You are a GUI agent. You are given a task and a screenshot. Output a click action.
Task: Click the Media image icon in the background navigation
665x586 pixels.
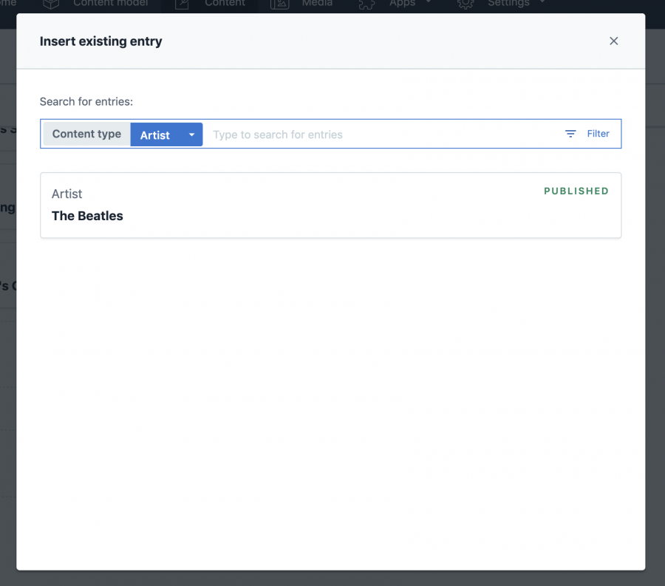pos(279,4)
